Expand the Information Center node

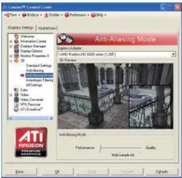click(11, 41)
